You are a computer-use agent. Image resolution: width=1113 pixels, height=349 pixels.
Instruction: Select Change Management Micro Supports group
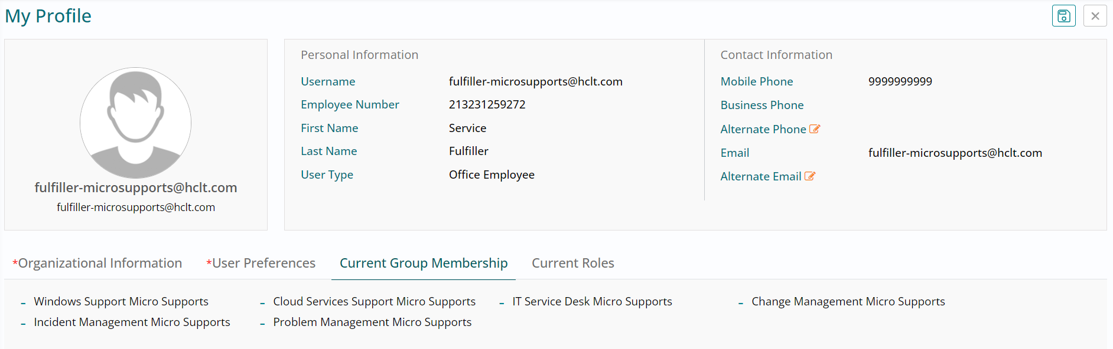point(848,301)
